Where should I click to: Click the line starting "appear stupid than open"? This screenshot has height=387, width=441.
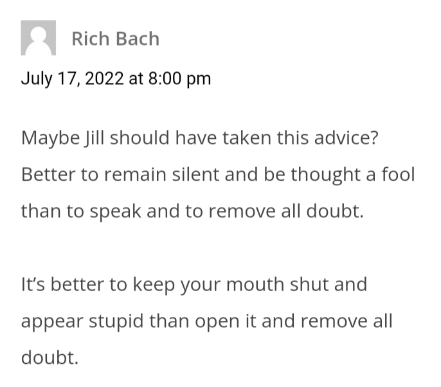pyautogui.click(x=206, y=320)
